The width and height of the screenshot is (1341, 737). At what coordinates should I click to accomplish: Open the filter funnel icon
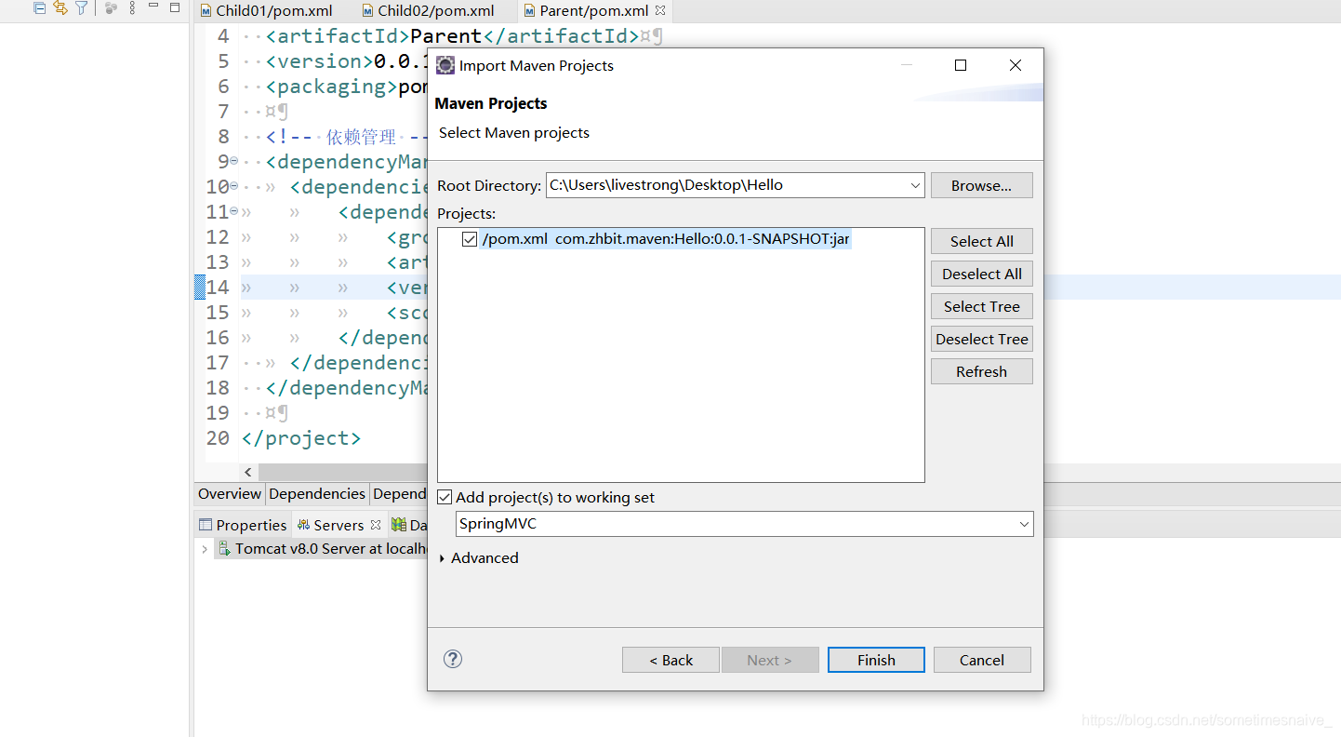[82, 7]
